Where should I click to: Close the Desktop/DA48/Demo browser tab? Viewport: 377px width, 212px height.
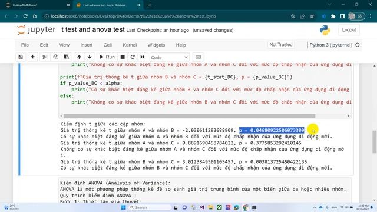pyautogui.click(x=68, y=5)
